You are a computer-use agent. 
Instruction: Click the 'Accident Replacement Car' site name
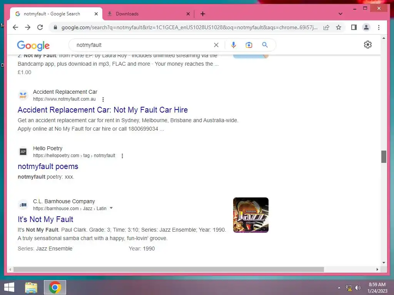pos(65,92)
